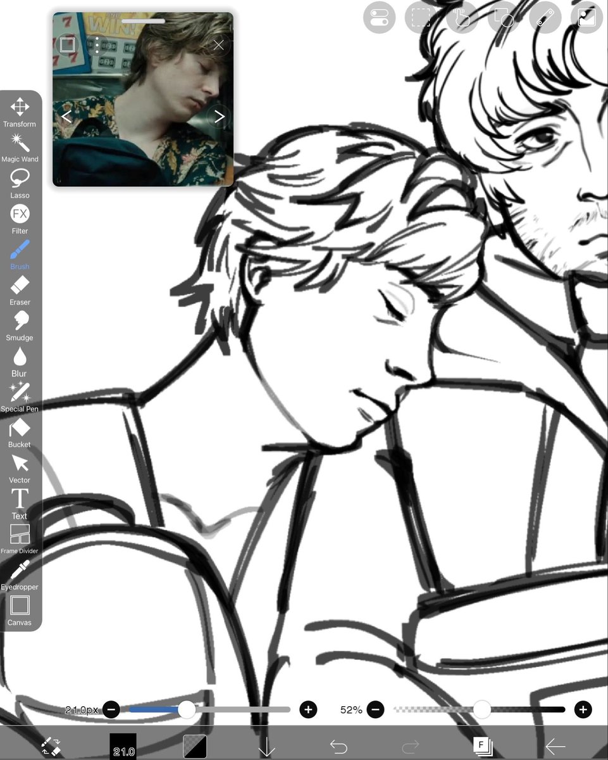Open the Canvas tool
This screenshot has height=760, width=608.
click(20, 611)
